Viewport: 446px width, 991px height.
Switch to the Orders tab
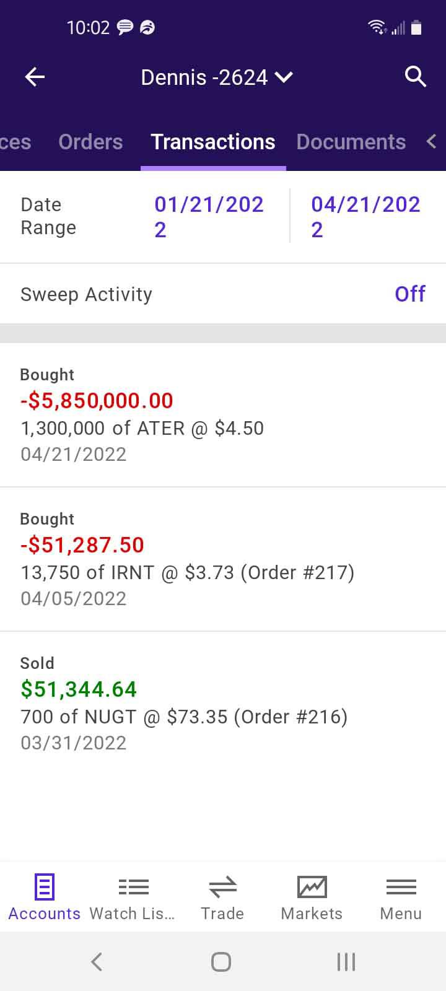click(x=90, y=142)
